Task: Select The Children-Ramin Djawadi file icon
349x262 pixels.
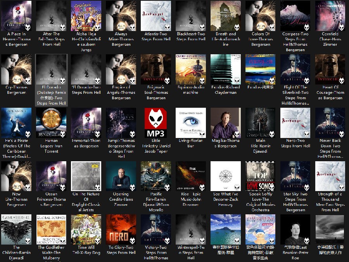Action: point(16,229)
